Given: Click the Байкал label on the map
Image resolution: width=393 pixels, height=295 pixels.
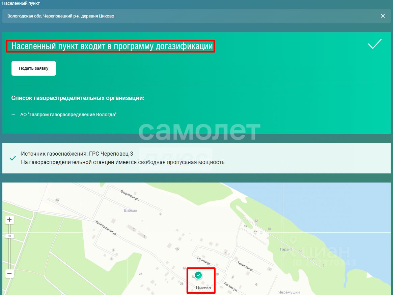Looking at the screenshot, I should (x=130, y=210).
